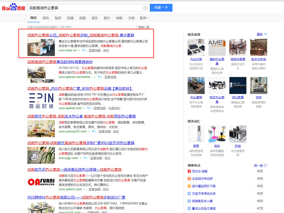Open the 四川欧凡尼办公家具 result title
This screenshot has height=213, width=284.
[81, 143]
